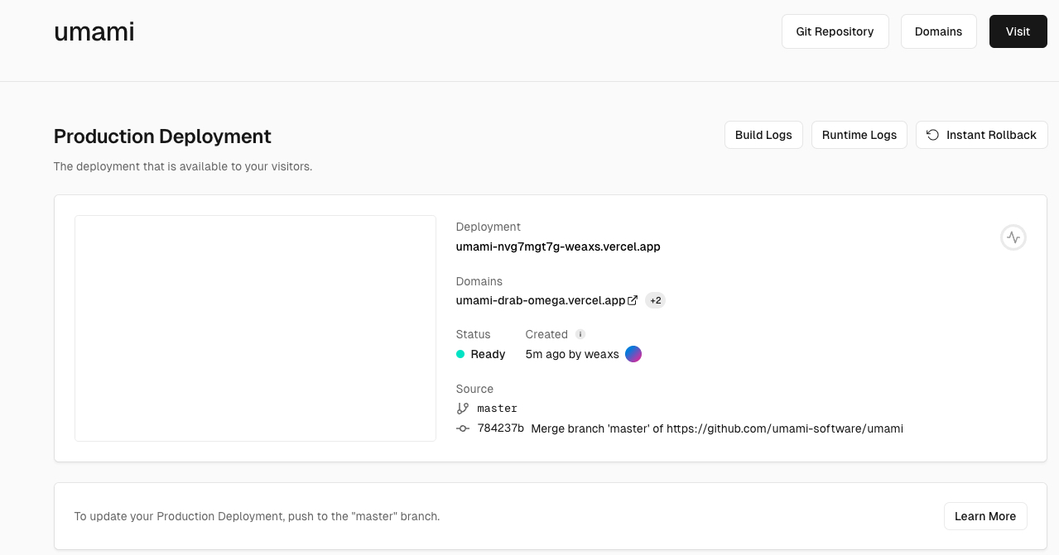1059x555 pixels.
Task: Click the external link icon beside the domain
Action: (633, 300)
